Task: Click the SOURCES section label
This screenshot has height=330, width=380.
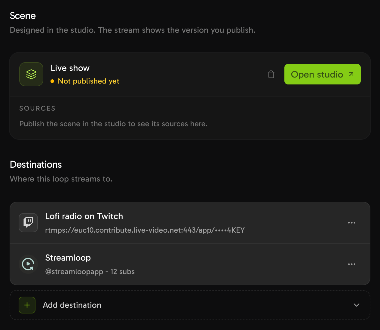Action: 38,108
